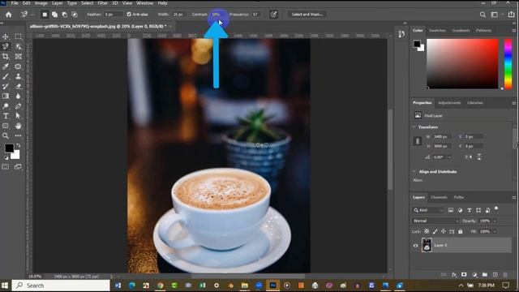
Task: Switch to the Paths tab
Action: coord(458,198)
